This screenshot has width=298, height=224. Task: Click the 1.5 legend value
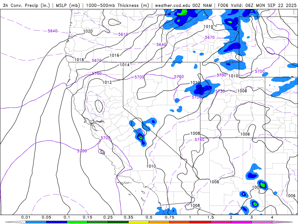point(210,217)
